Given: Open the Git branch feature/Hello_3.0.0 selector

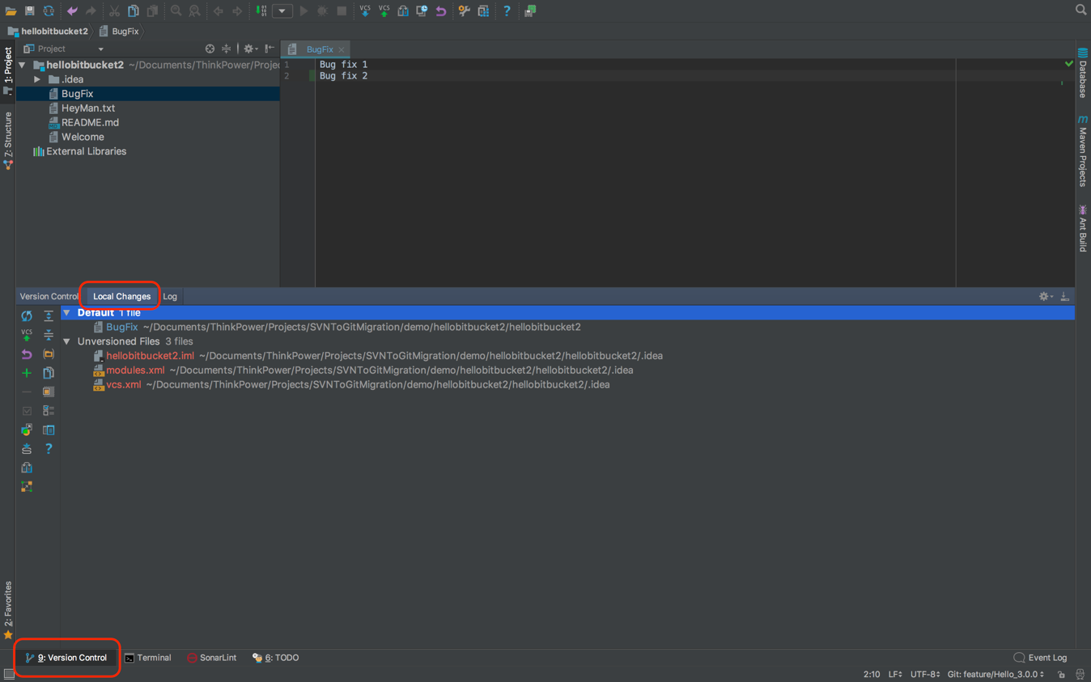Looking at the screenshot, I should click(995, 675).
